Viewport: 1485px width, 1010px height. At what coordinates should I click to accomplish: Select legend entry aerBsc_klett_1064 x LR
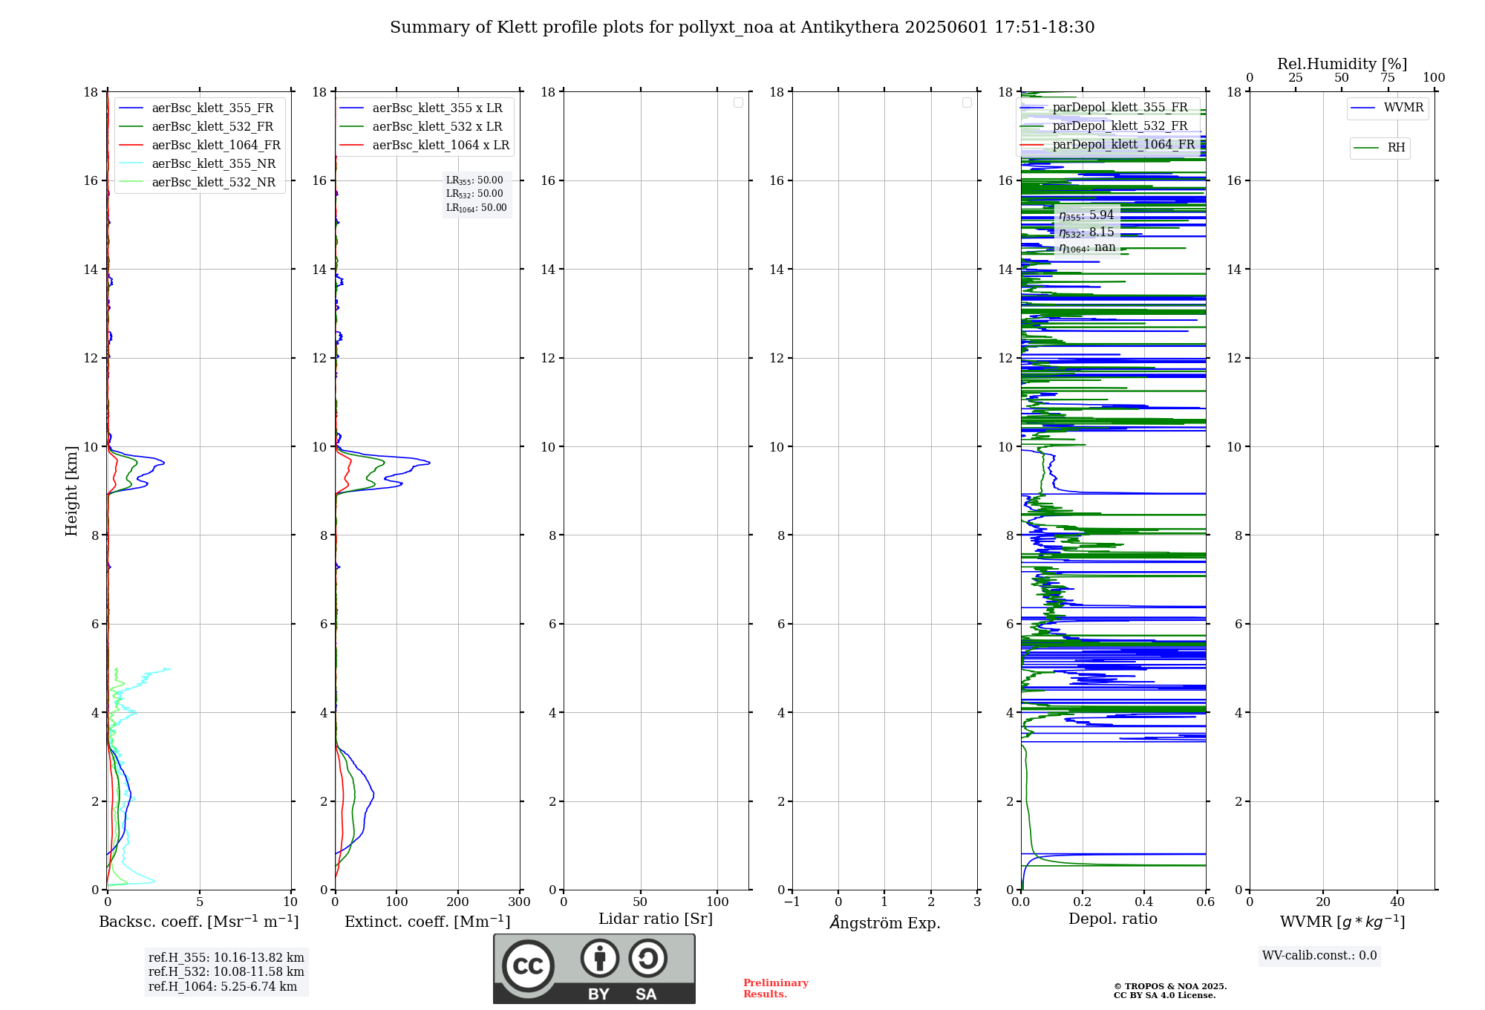tap(441, 146)
